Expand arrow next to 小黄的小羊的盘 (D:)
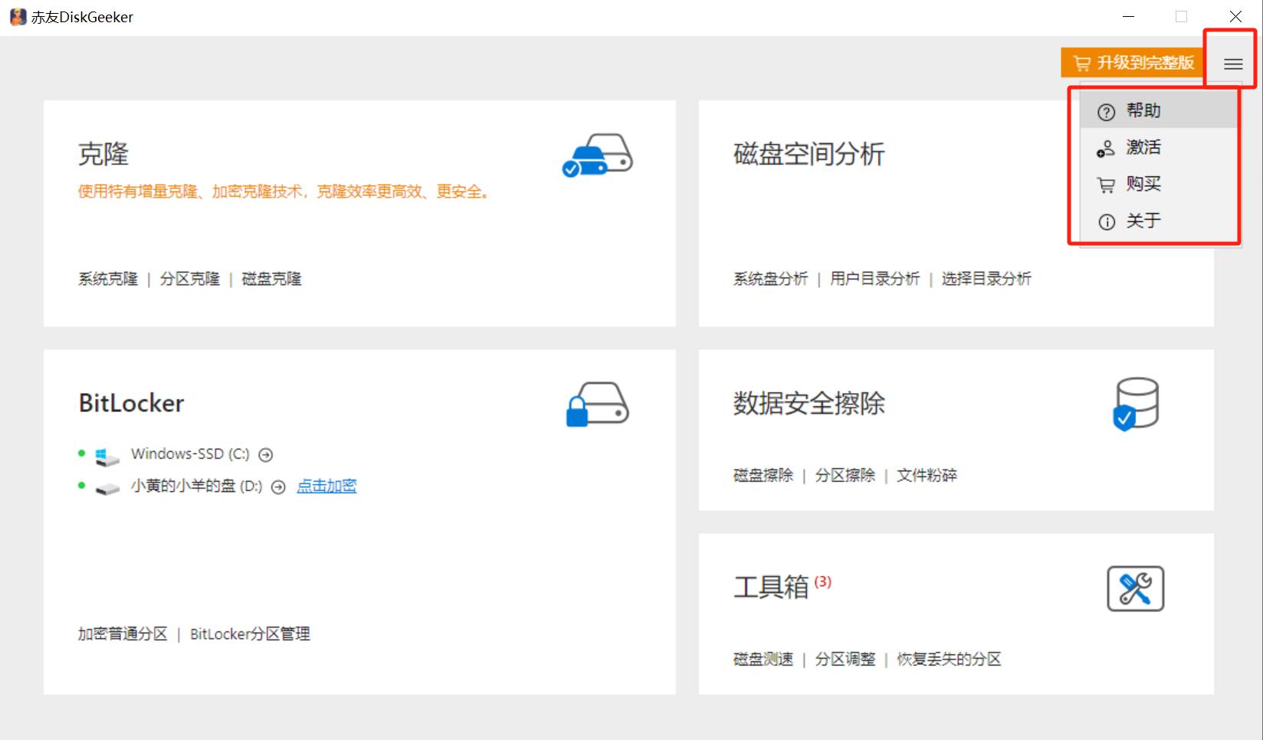This screenshot has width=1263, height=740. tap(278, 487)
